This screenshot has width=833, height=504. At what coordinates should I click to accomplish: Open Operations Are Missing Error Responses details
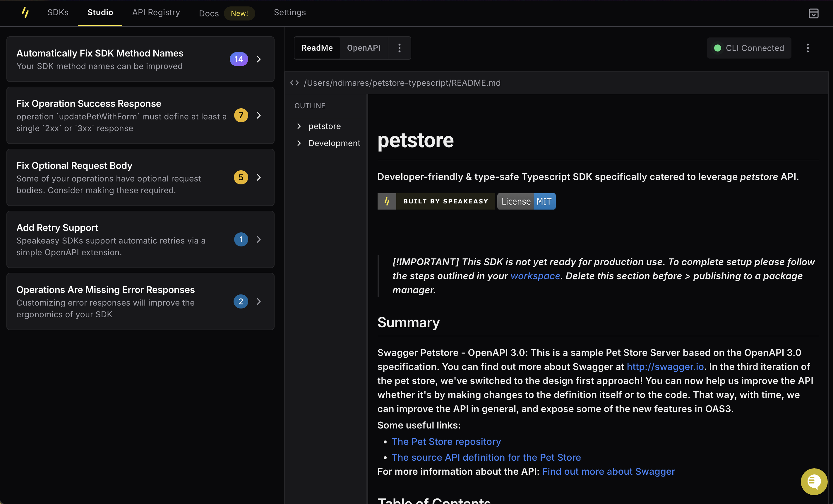259,301
